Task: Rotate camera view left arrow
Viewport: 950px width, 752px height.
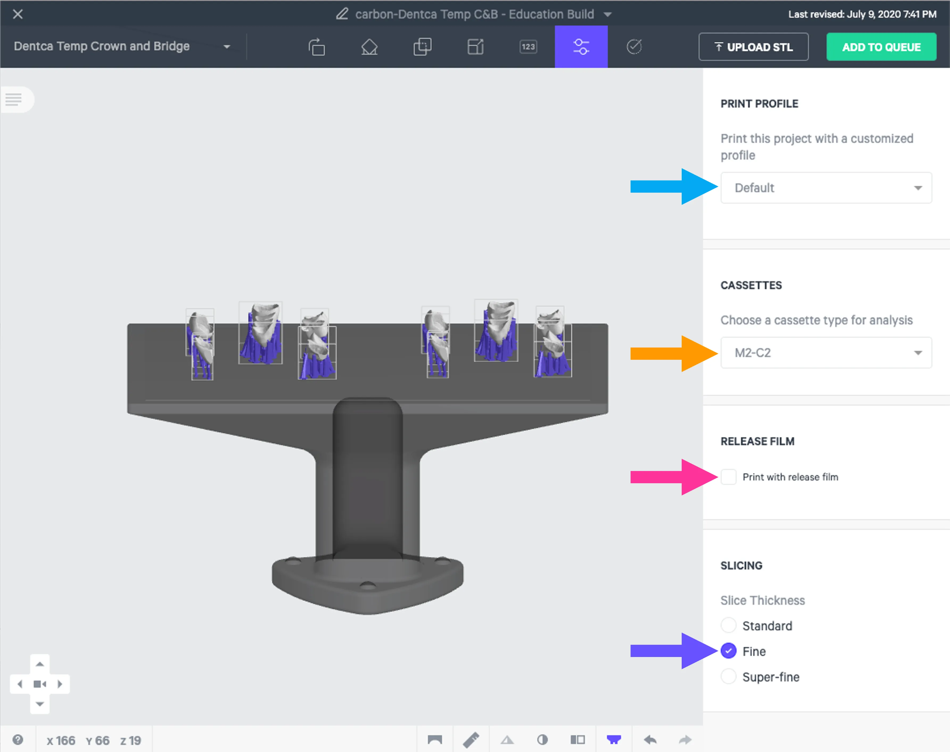Action: pyautogui.click(x=20, y=684)
